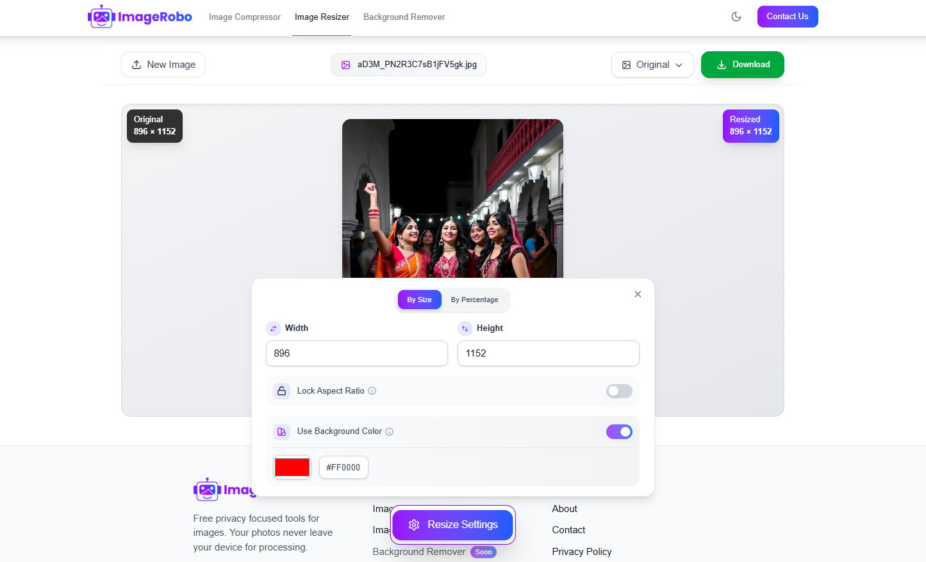Upload a New Image
This screenshot has width=926, height=562.
pos(163,65)
